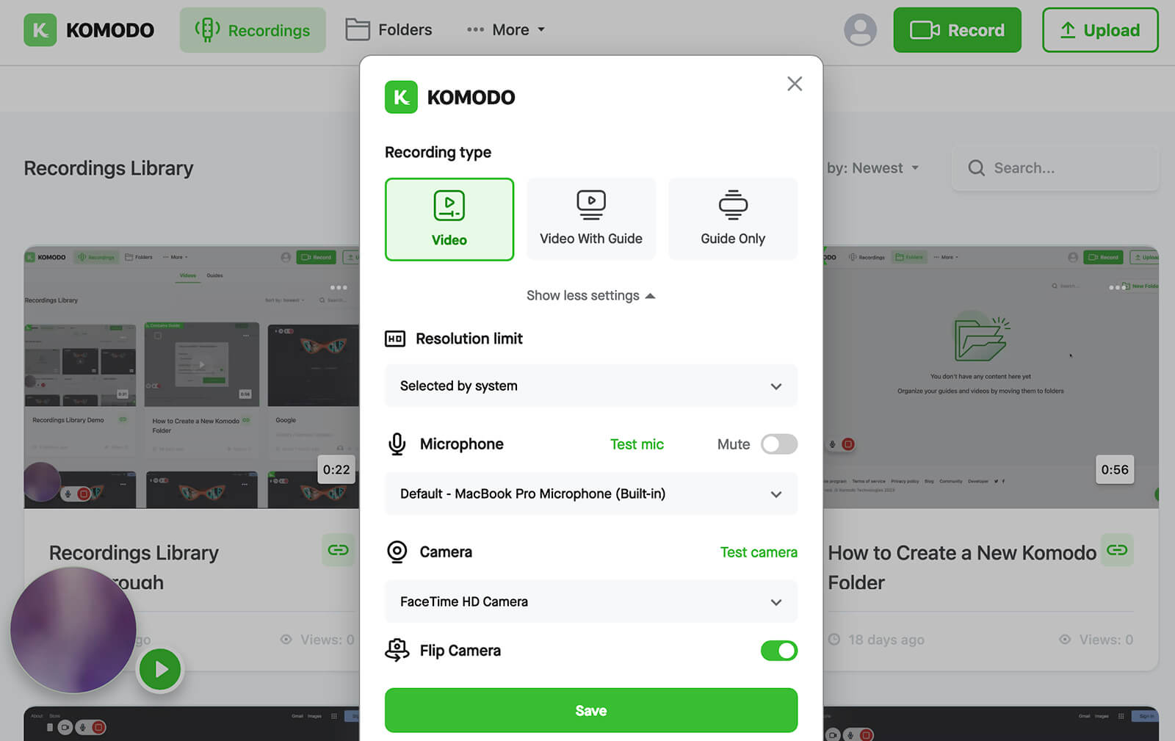
Task: Click the Flip Camera icon
Action: coord(397,650)
